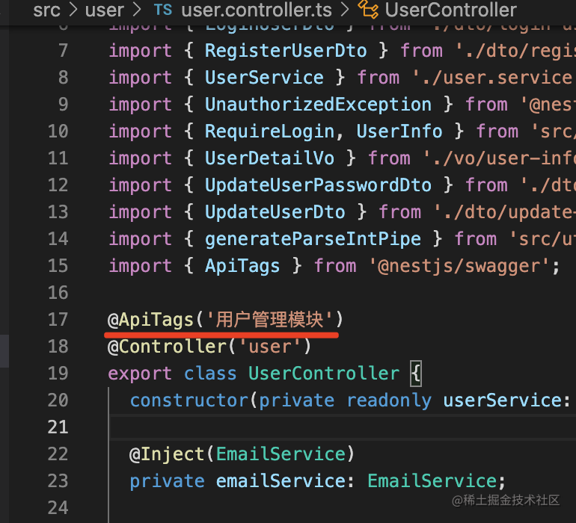
Task: Click the EmailService type on line 23
Action: coord(432,481)
